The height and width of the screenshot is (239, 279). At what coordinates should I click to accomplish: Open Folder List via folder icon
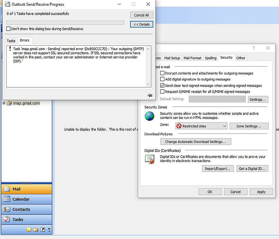36,229
